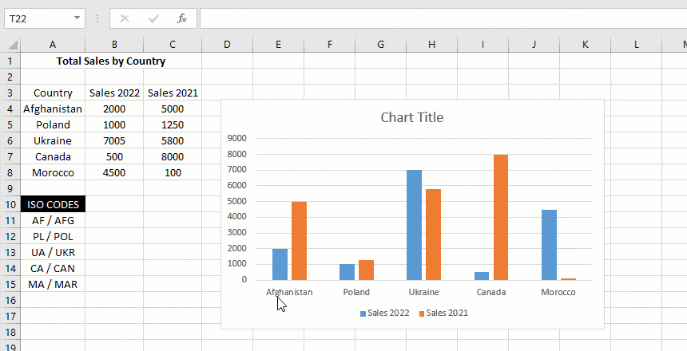Select the black ISO CODES cell

53,204
